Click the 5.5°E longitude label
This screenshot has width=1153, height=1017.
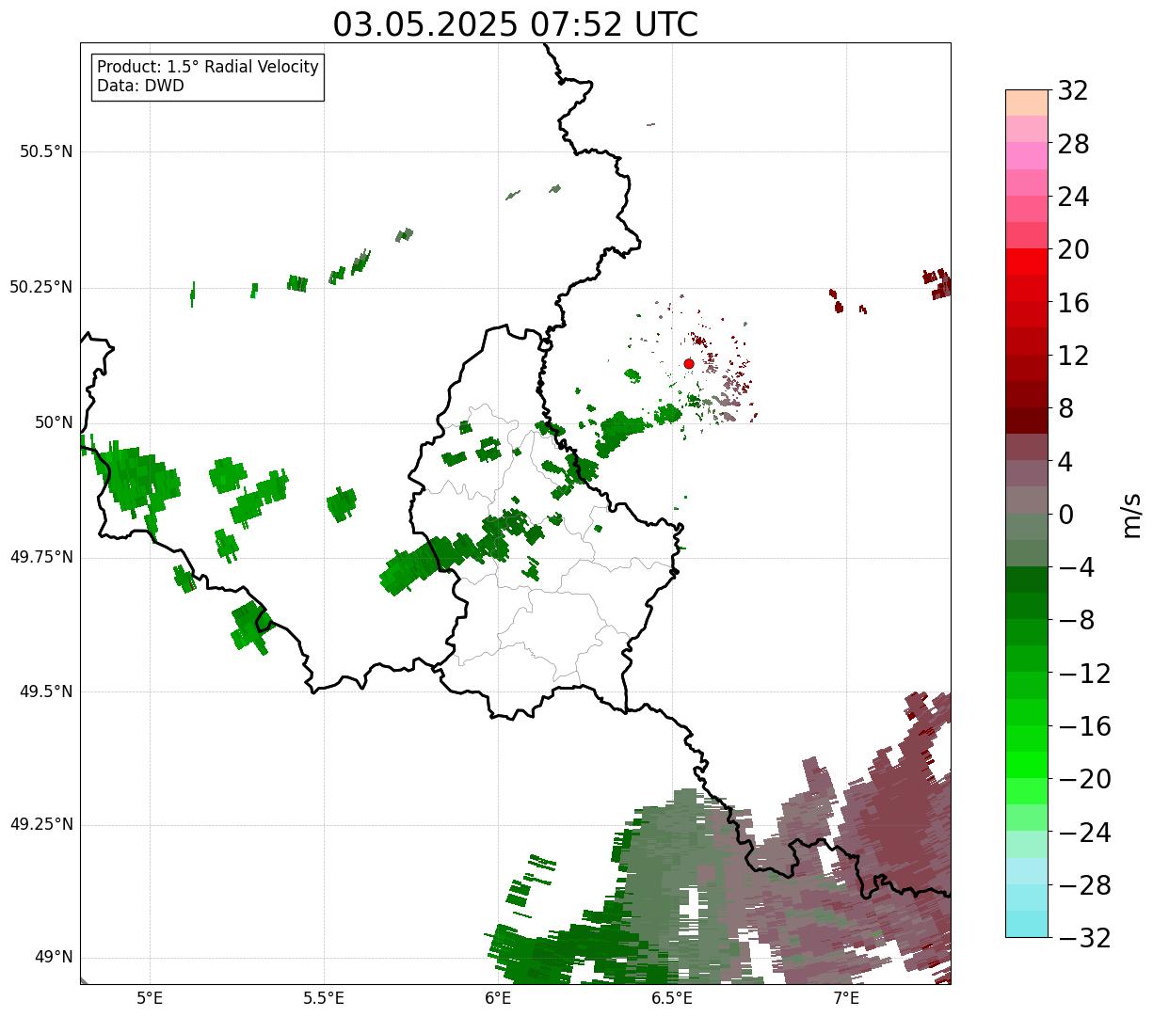[324, 998]
